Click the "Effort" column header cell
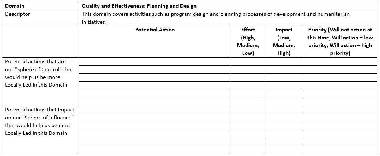Viewport: 380px width, 156px height. (248, 41)
